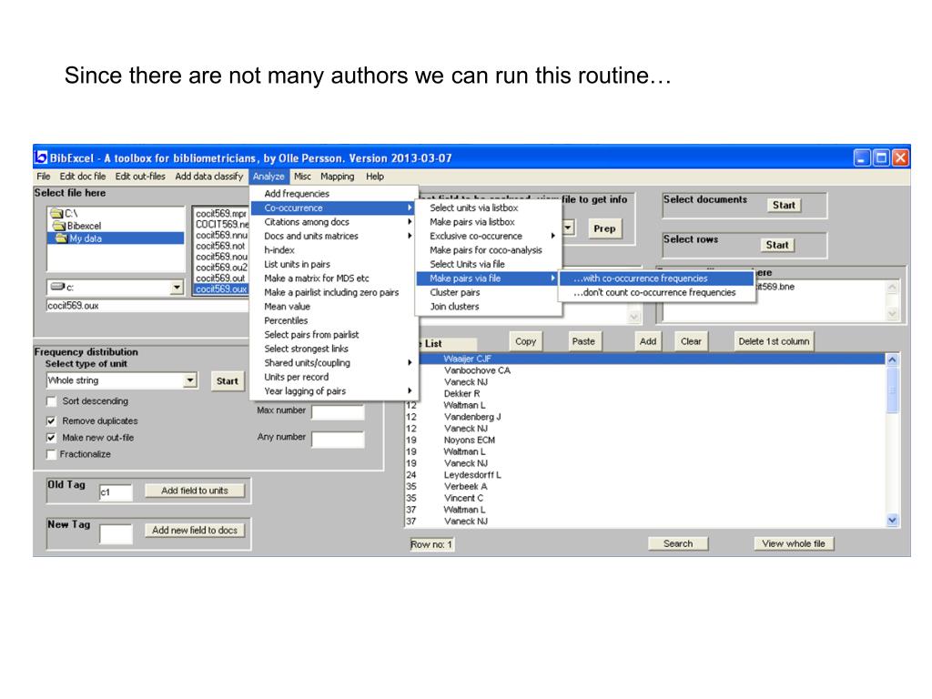Viewport: 932px width, 699px height.
Task: Choose Select strongest links
Action: point(333,349)
